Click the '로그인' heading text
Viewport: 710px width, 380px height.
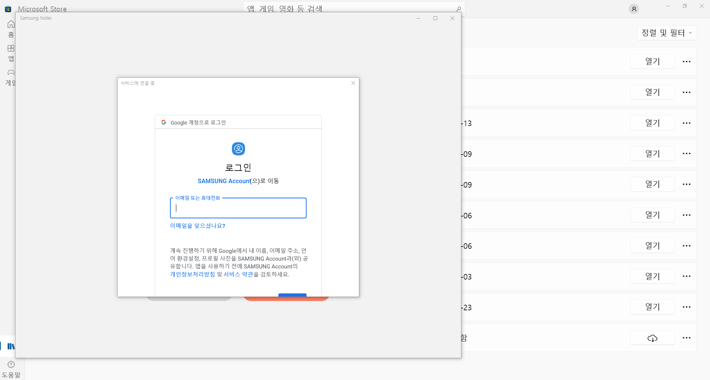(x=238, y=168)
